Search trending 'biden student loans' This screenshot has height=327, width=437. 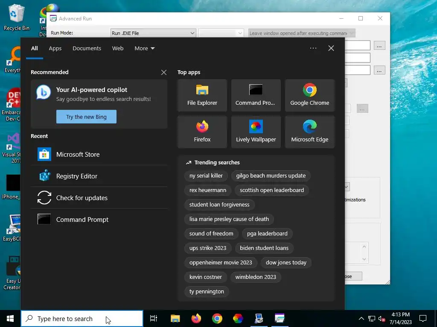264,248
